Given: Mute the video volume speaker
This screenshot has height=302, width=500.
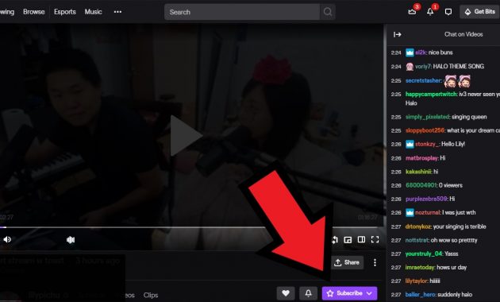Looking at the screenshot, I should click(7, 239).
